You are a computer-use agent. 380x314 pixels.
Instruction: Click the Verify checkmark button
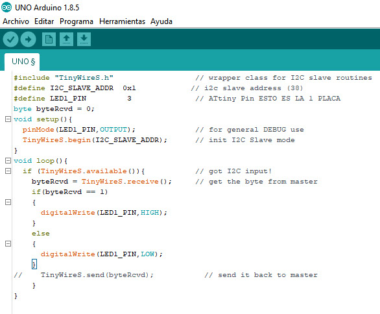(x=10, y=40)
